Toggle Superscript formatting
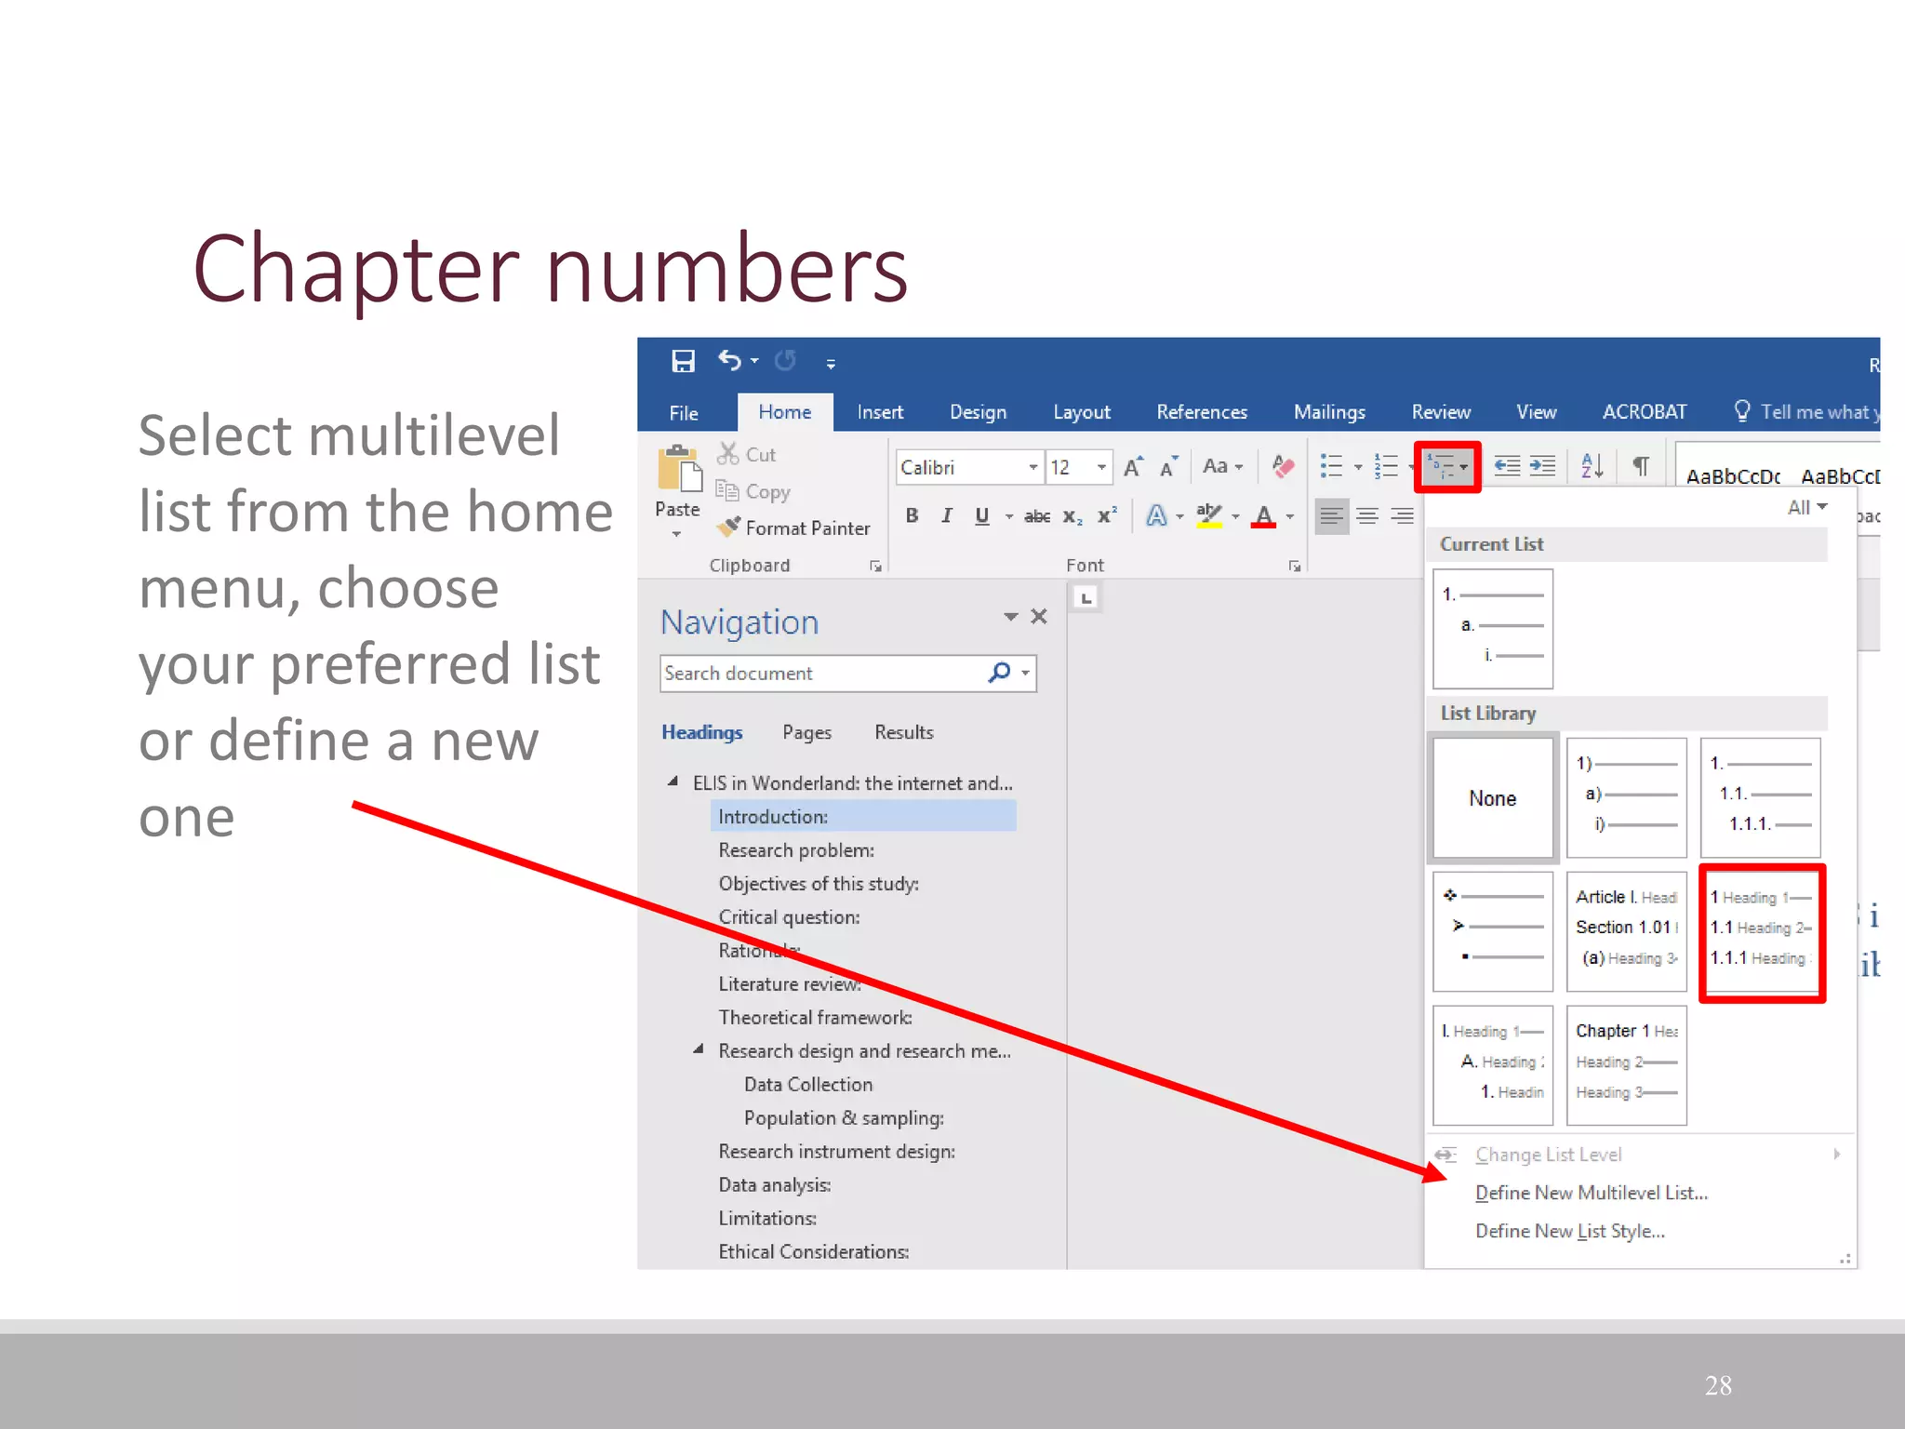This screenshot has height=1429, width=1905. tap(1107, 514)
